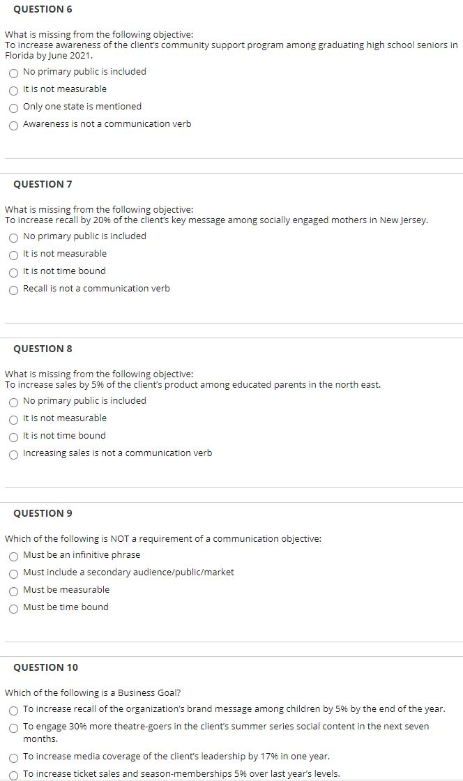Select 'It is not time bound' for Question 7

point(14,272)
